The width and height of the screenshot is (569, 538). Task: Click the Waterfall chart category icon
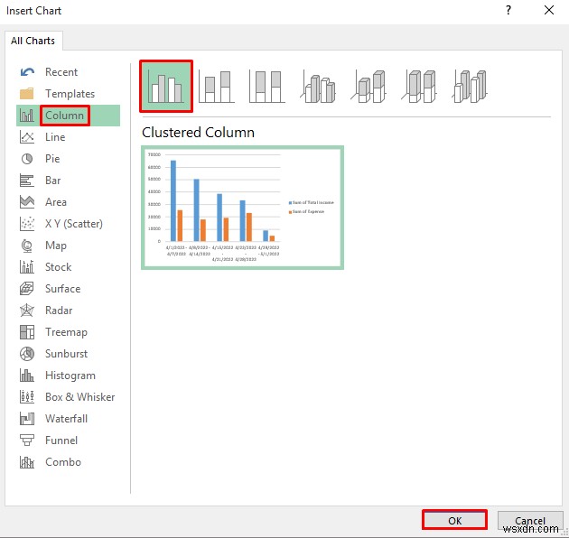[x=27, y=419]
